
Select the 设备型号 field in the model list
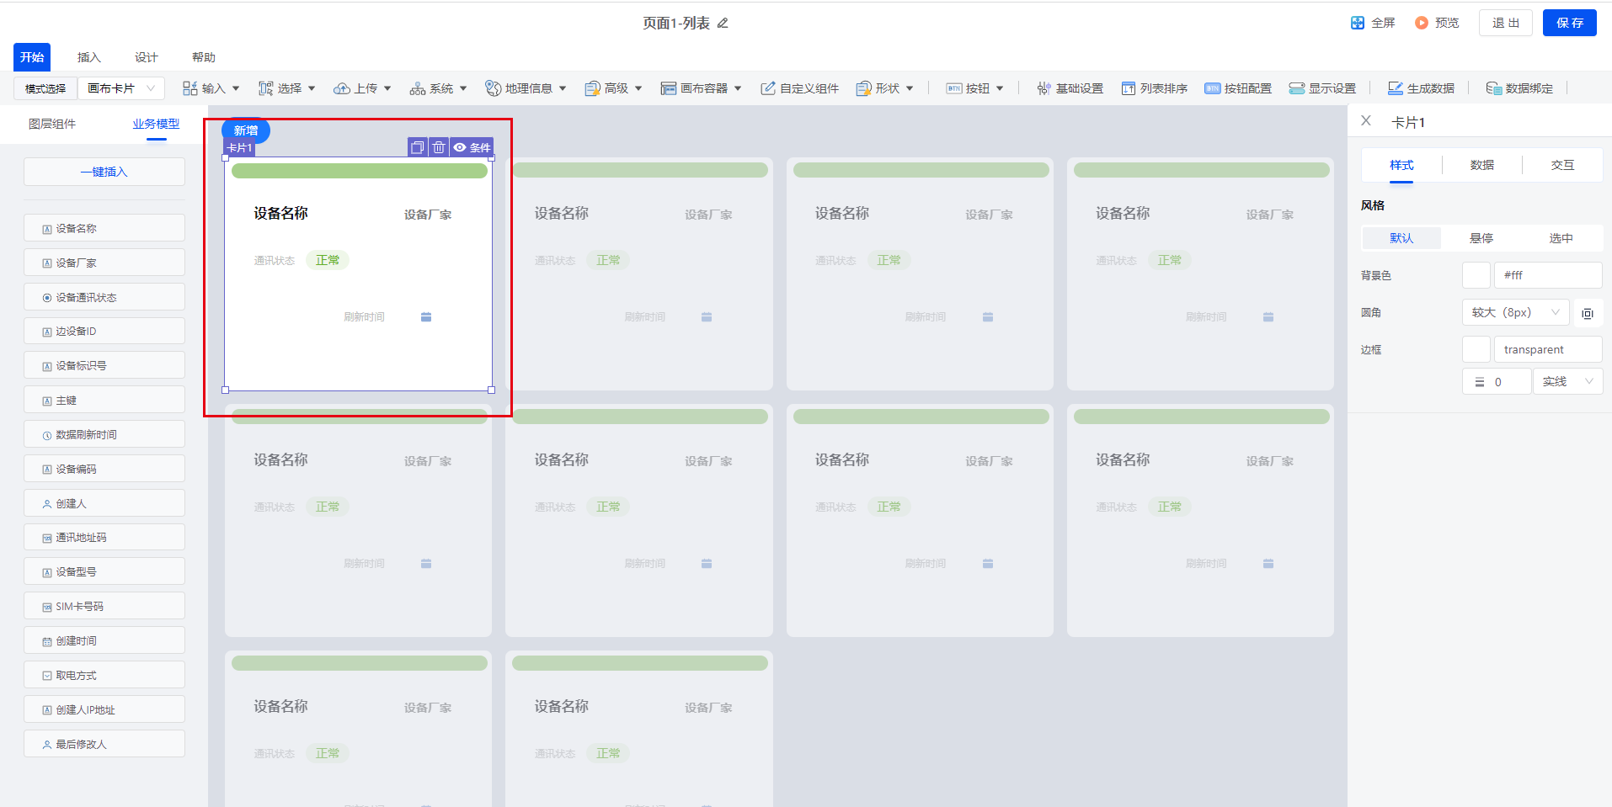click(x=104, y=571)
